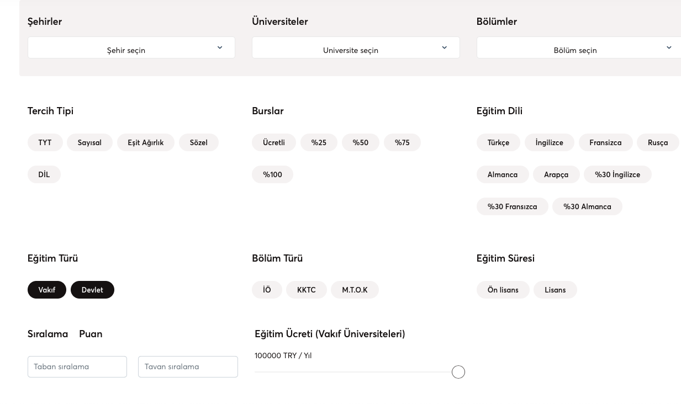The height and width of the screenshot is (404, 681).
Task: Switch to the Puan tab
Action: point(91,334)
